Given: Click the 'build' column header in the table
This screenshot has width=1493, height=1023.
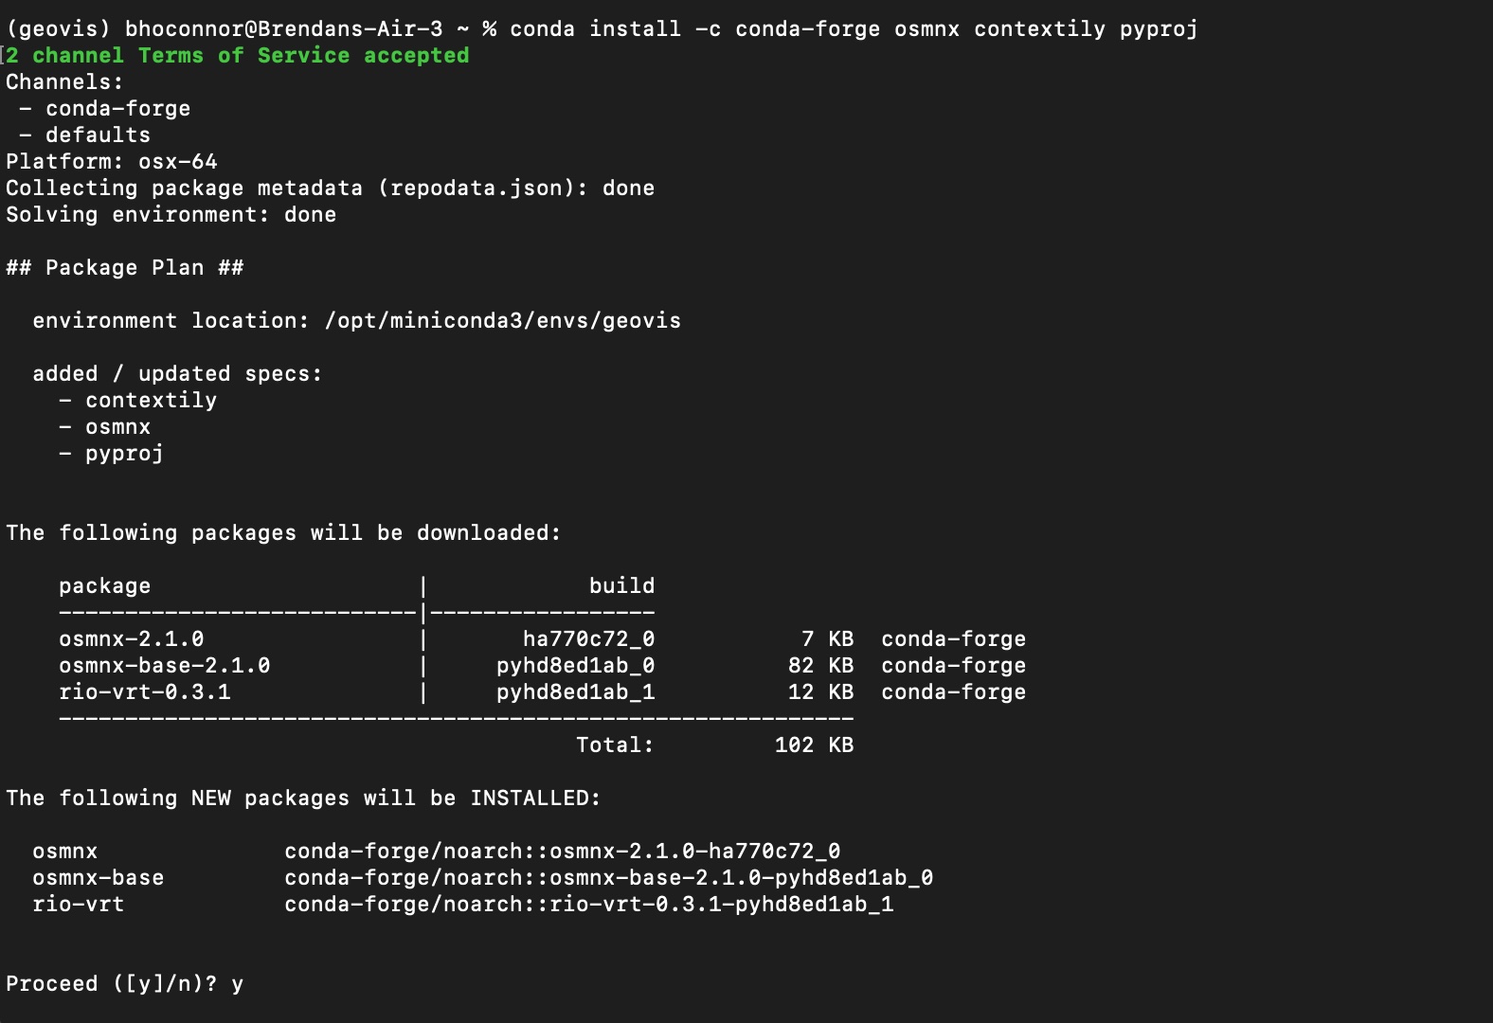Looking at the screenshot, I should coord(621,586).
